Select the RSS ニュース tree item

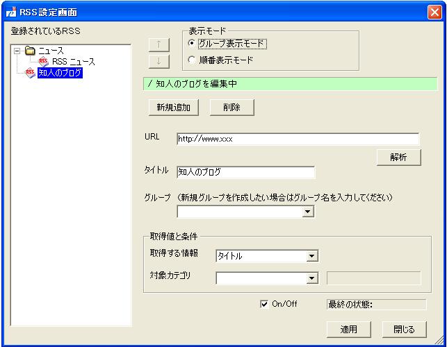73,62
